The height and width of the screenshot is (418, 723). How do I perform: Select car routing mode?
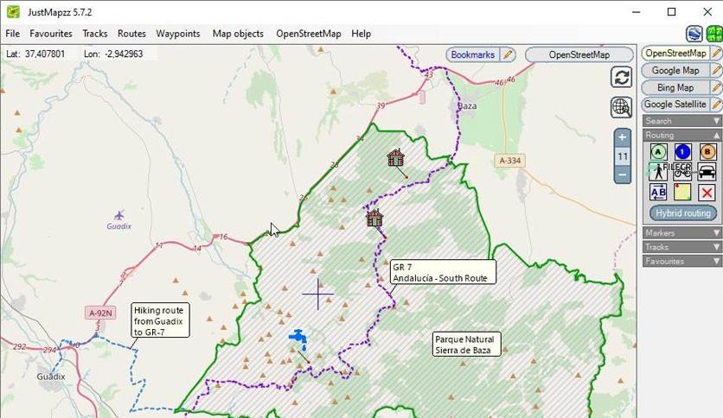pos(707,172)
